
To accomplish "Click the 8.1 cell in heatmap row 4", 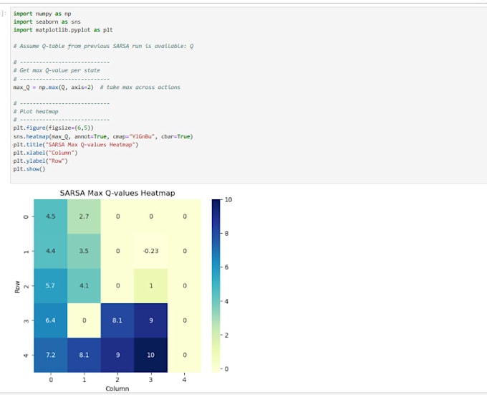I will pos(84,355).
